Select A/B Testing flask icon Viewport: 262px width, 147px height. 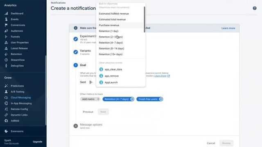click(x=6, y=92)
